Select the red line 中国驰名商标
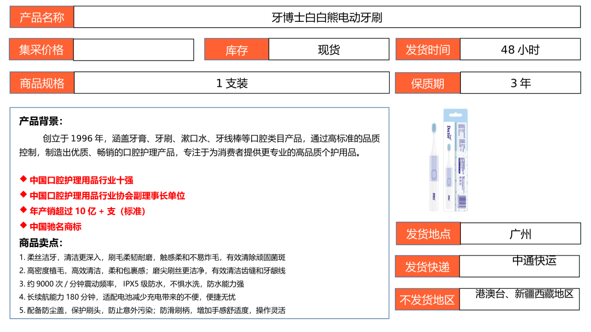The height and width of the screenshot is (332, 591). [55, 227]
